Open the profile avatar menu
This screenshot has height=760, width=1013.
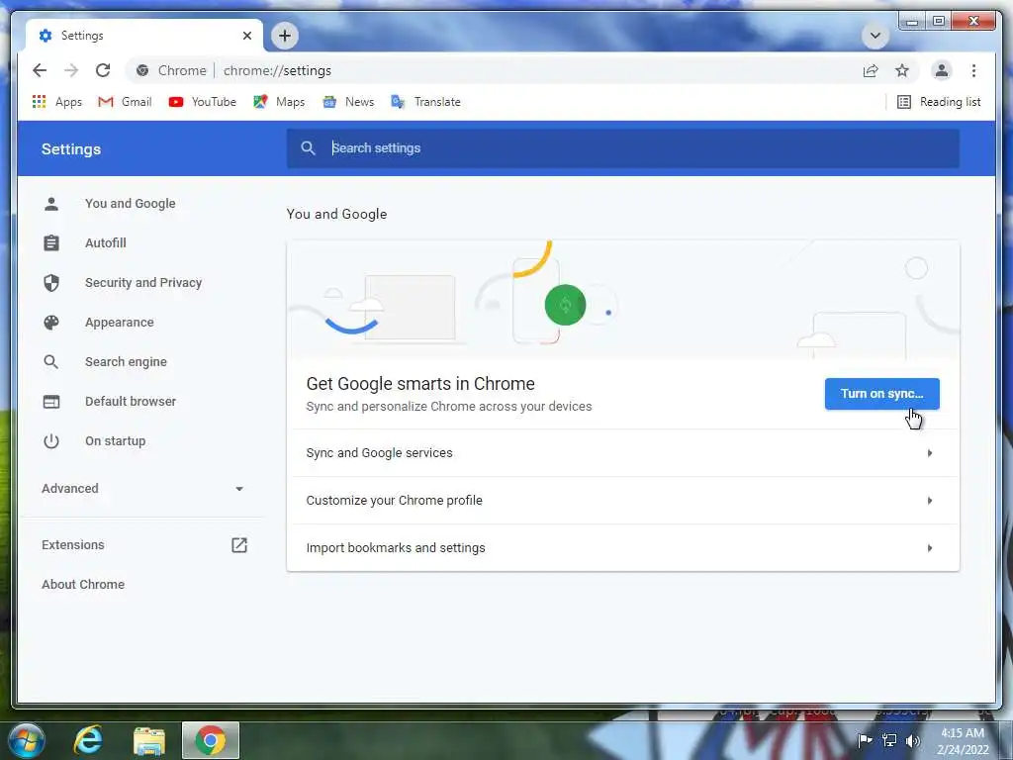click(942, 70)
